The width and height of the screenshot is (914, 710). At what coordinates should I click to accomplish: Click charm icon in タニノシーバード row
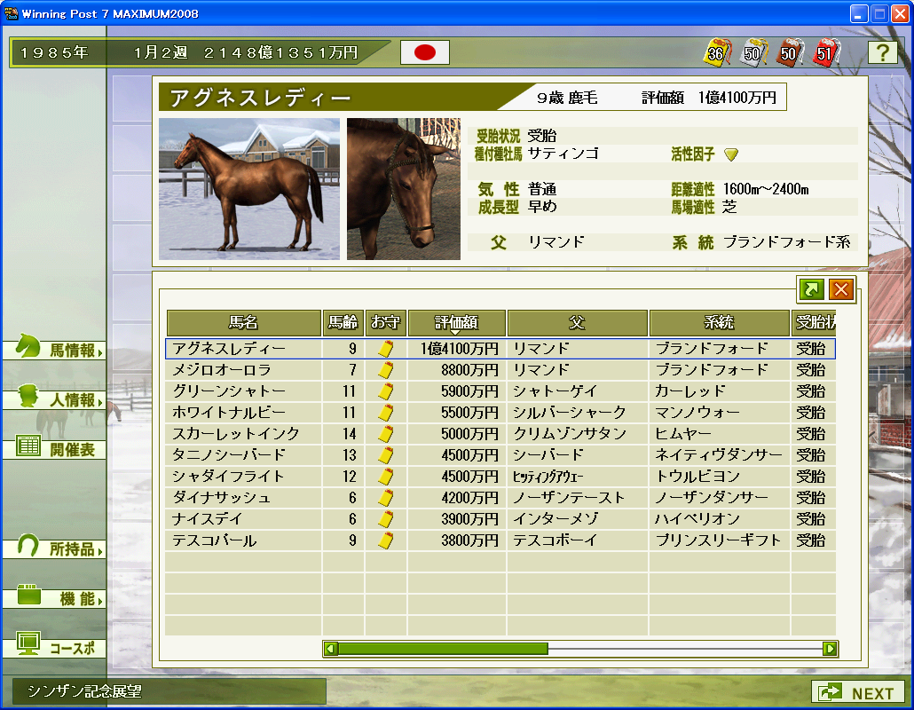coord(385,455)
